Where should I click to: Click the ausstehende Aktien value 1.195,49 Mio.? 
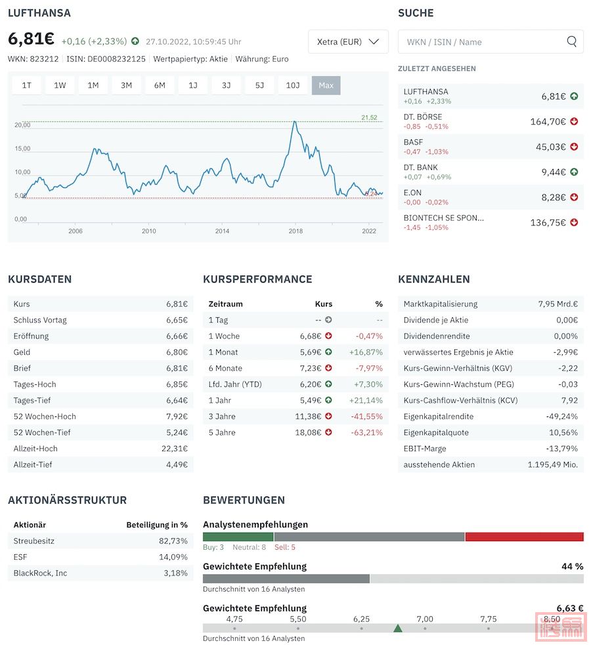[x=553, y=464]
